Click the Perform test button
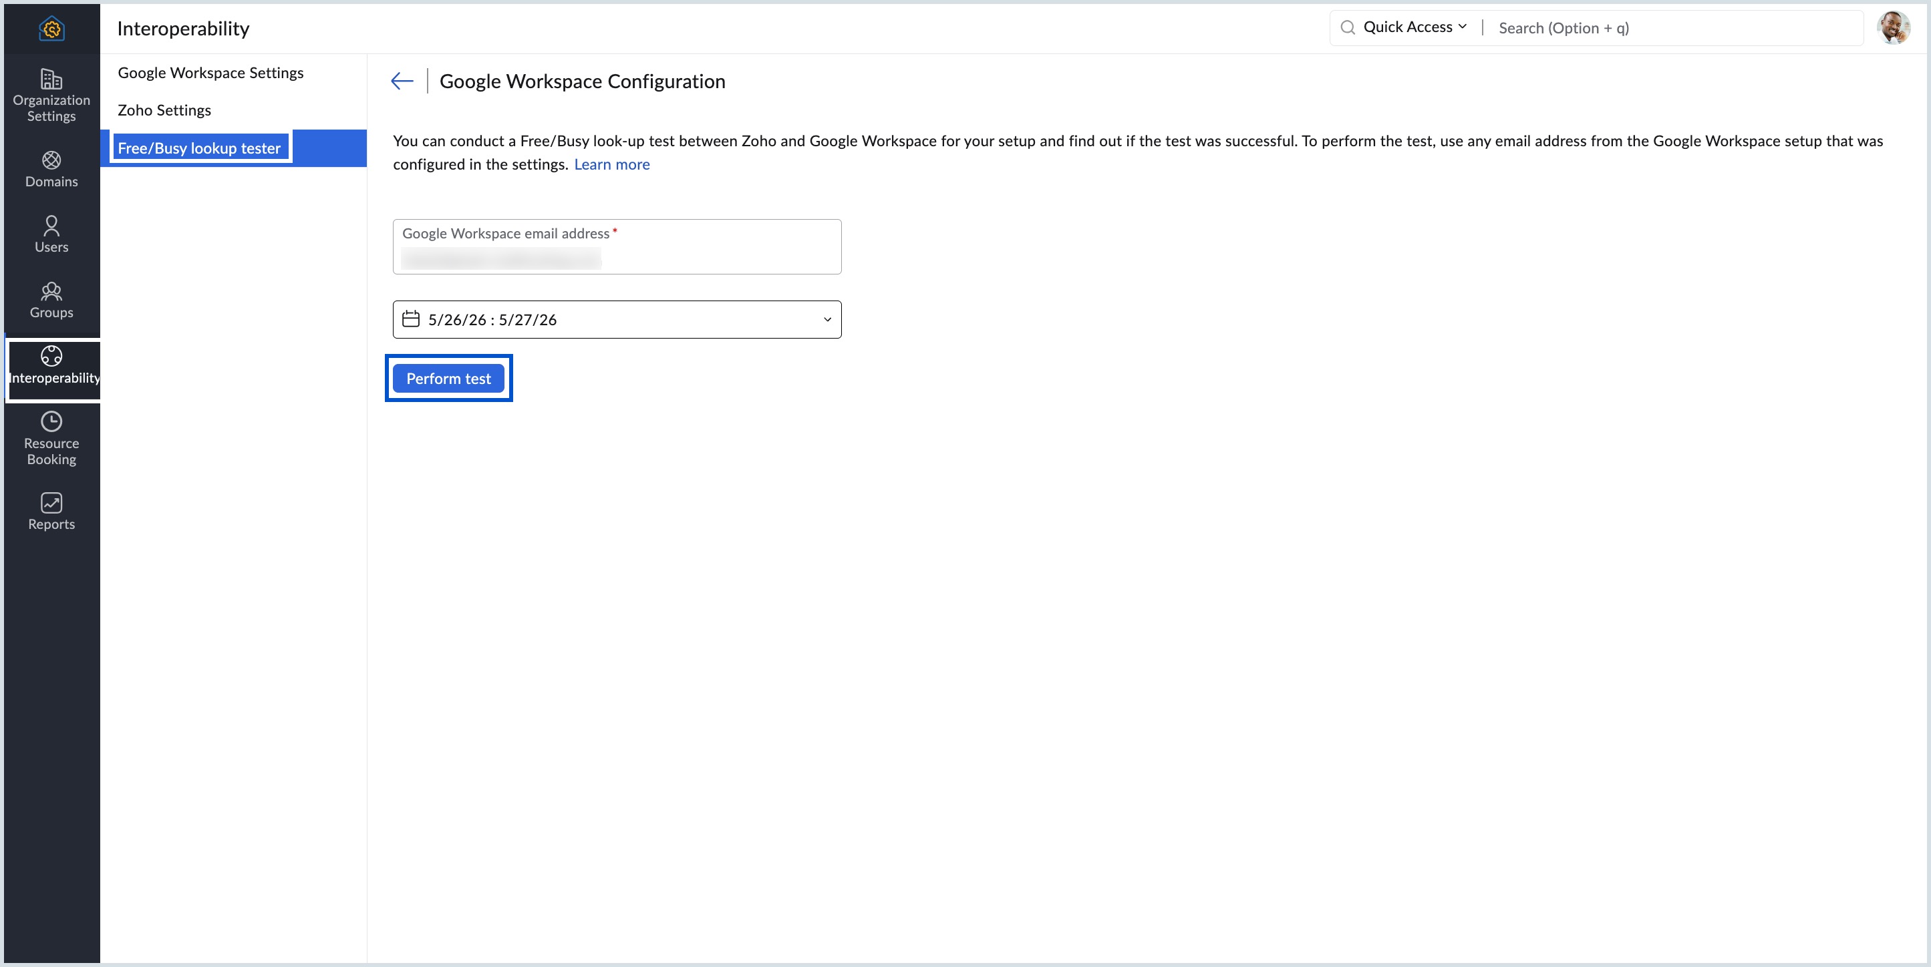The height and width of the screenshot is (967, 1931). coord(448,379)
